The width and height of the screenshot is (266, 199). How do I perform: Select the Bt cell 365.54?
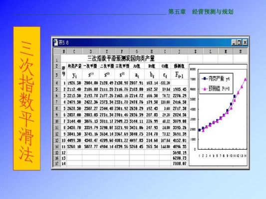[x=152, y=147]
